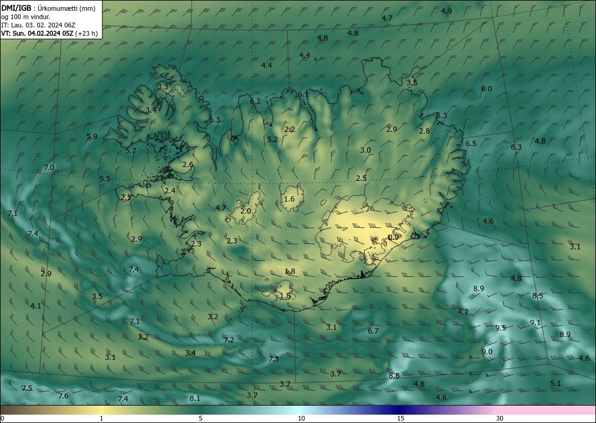
Task: Select the 8.5 value in the southeast sea
Action: (538, 295)
